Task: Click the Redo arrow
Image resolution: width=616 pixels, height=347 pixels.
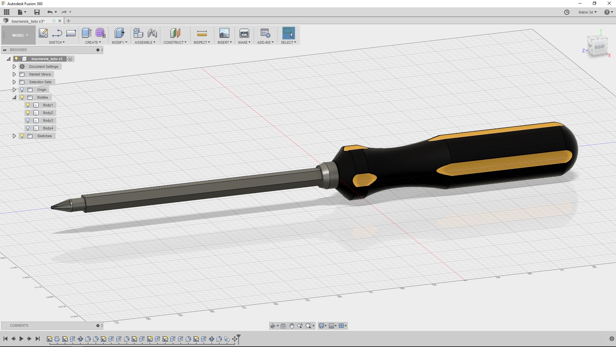Action: [64, 12]
